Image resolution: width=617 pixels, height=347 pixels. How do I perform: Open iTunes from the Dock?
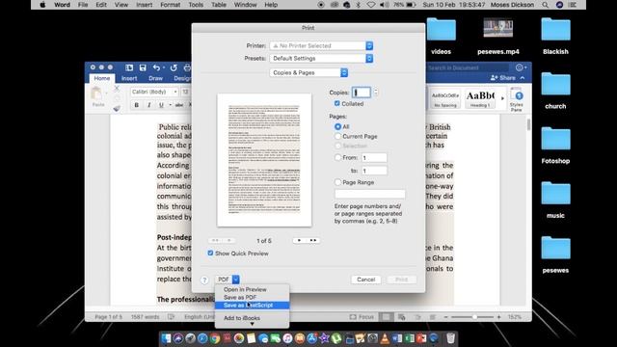pos(287,338)
